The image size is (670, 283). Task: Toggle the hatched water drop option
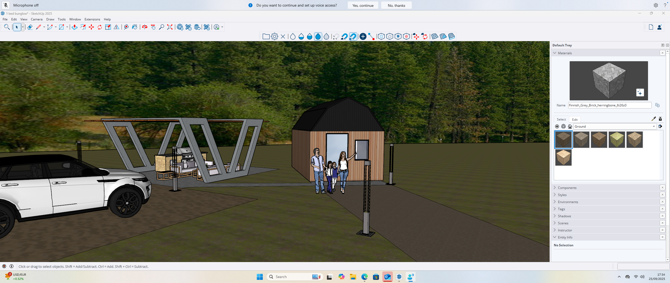(x=326, y=36)
